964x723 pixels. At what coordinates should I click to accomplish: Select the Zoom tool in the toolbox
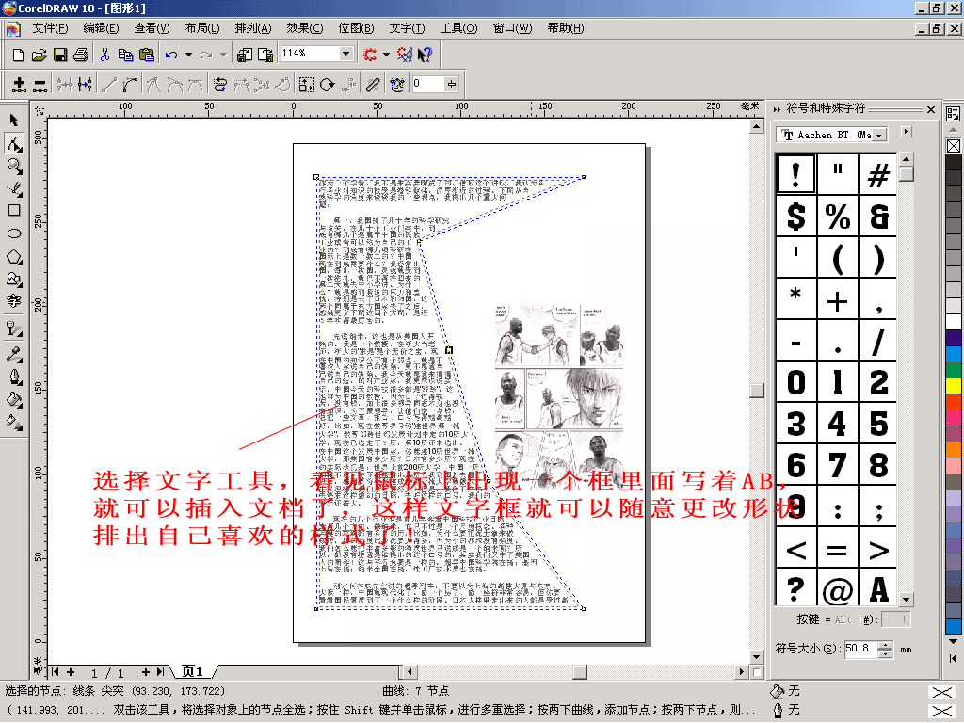pyautogui.click(x=14, y=166)
